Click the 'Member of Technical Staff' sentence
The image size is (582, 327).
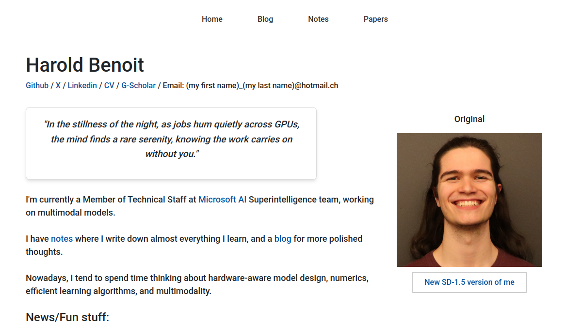point(200,206)
